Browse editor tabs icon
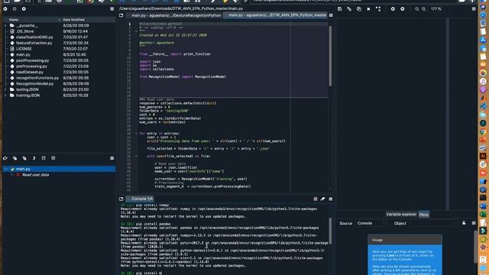Screen dimensions: 489x275 pyautogui.click(x=121, y=15)
